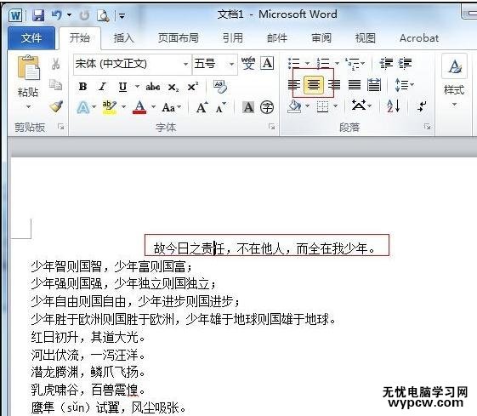Open the font size box 五号

pos(215,64)
